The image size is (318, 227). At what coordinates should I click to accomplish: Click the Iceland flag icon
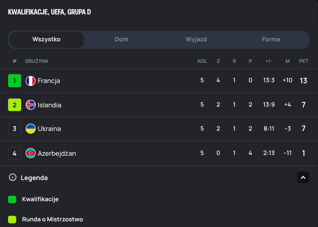click(x=31, y=105)
